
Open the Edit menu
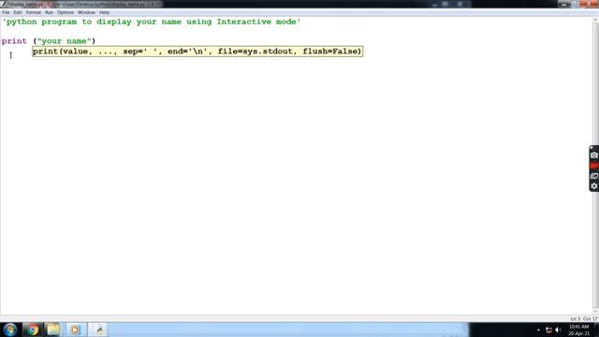coord(18,12)
